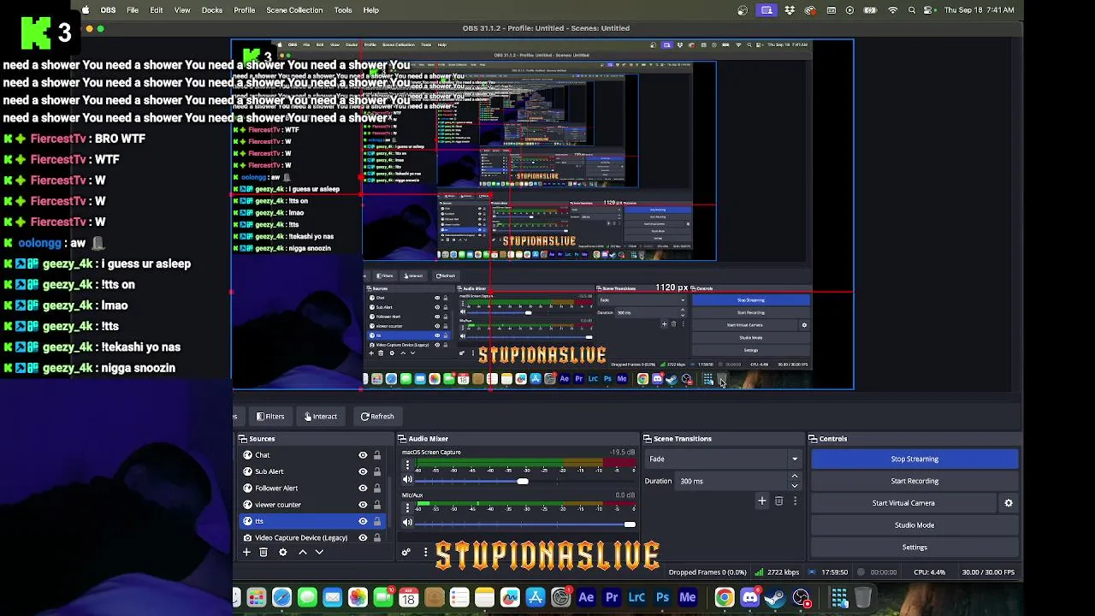Toggle lock on Chat source
The image size is (1095, 616).
click(x=376, y=455)
